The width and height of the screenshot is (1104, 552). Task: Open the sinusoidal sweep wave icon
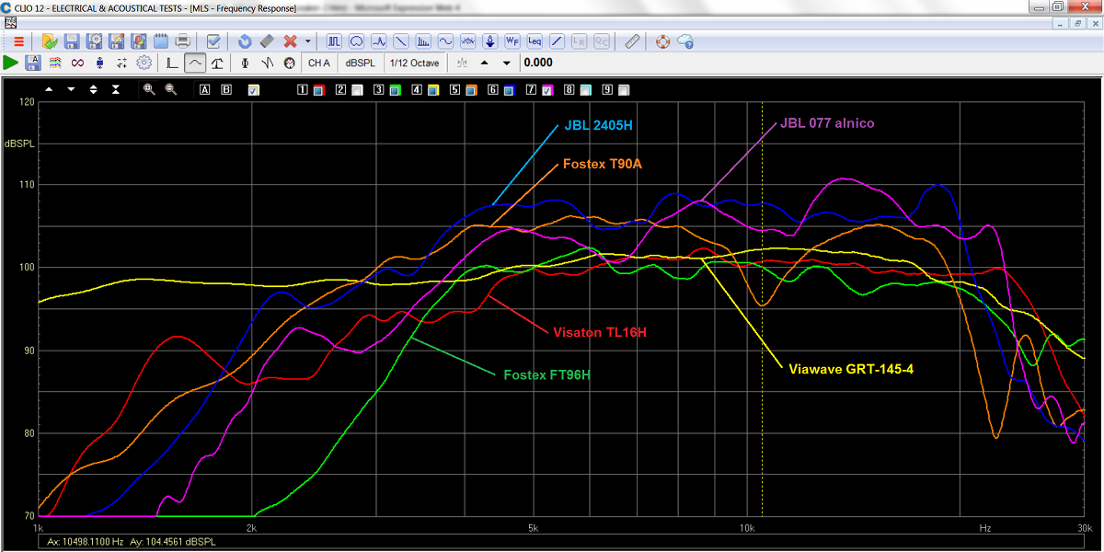(x=445, y=41)
